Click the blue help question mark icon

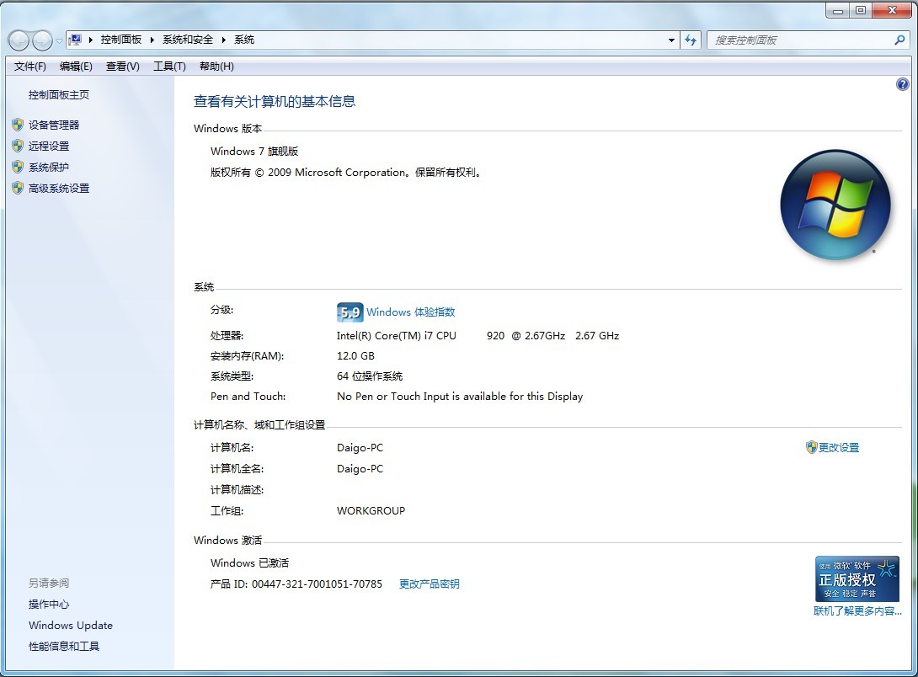click(x=903, y=84)
